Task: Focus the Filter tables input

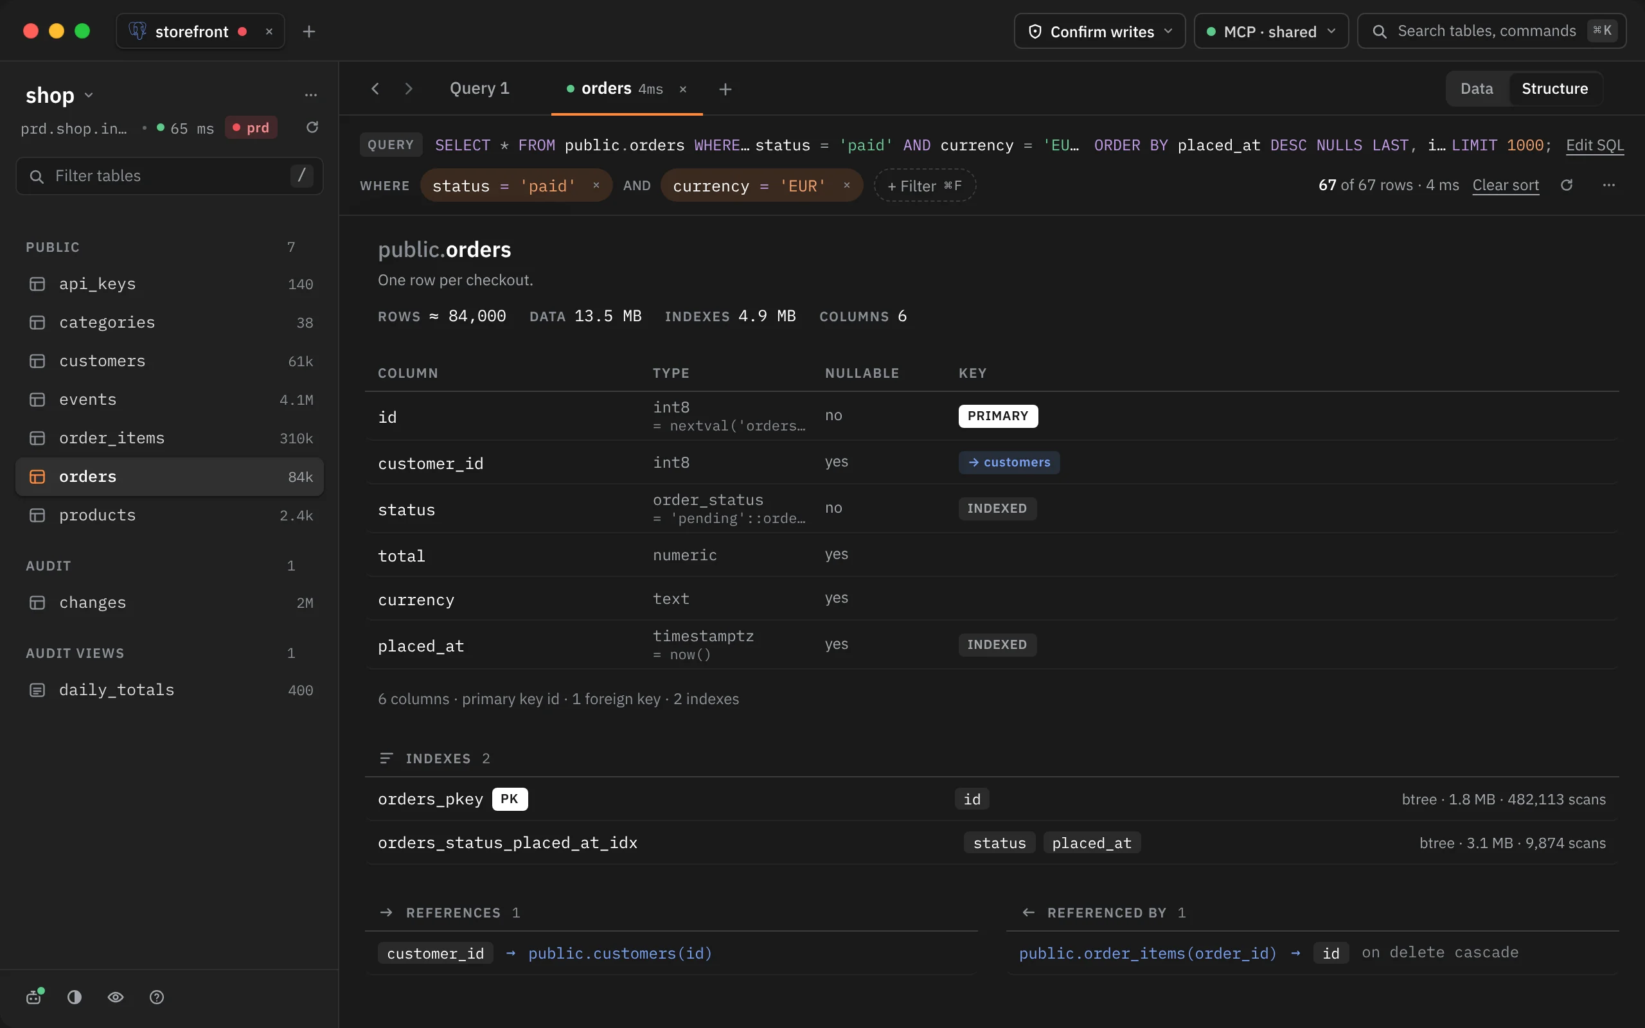Action: pos(169,176)
